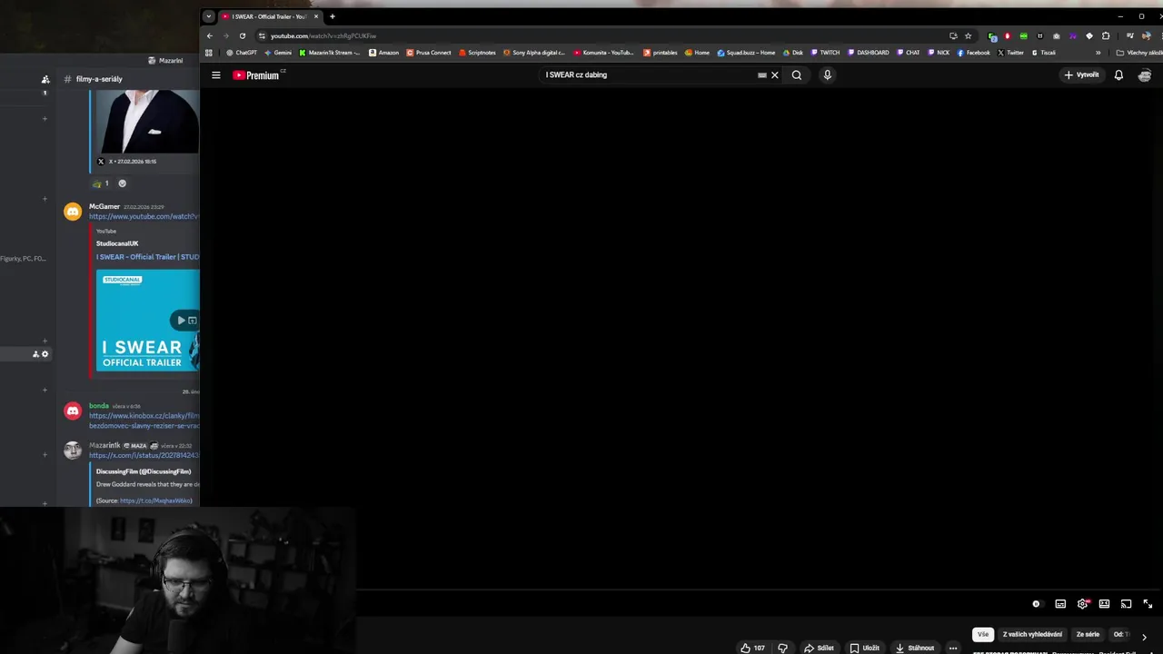Focus the Chrome address bar URL

323,36
